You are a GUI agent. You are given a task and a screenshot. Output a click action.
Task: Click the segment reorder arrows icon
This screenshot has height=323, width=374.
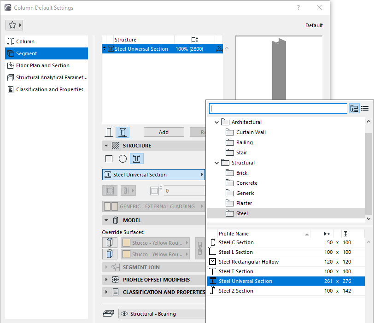[x=104, y=49]
